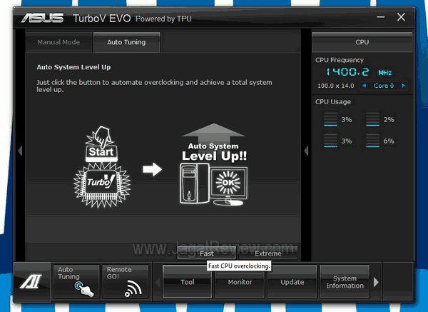Open the Tool menu

[188, 282]
